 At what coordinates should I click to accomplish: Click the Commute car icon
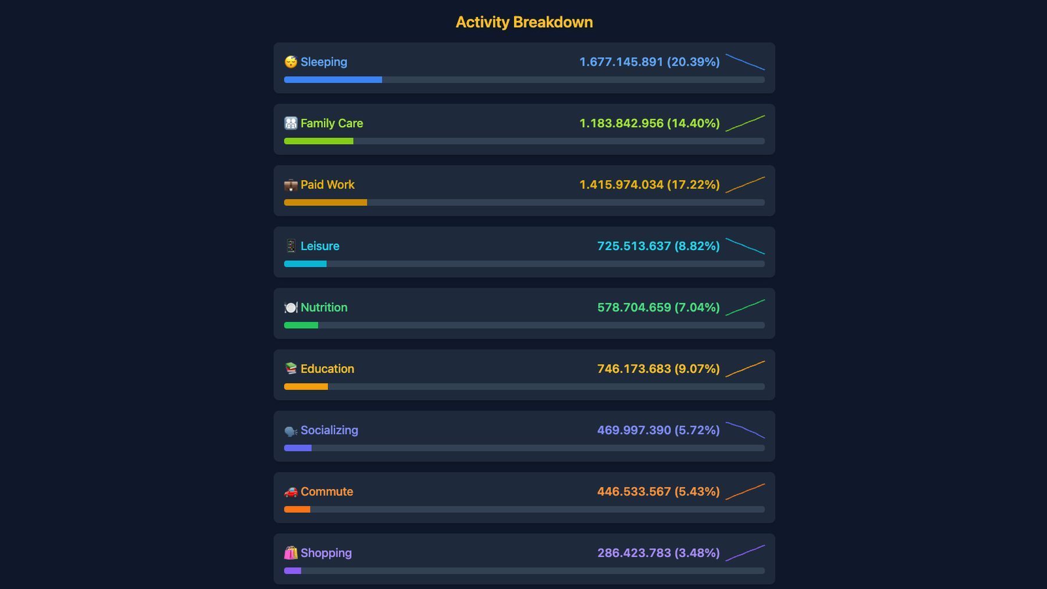[x=291, y=492]
